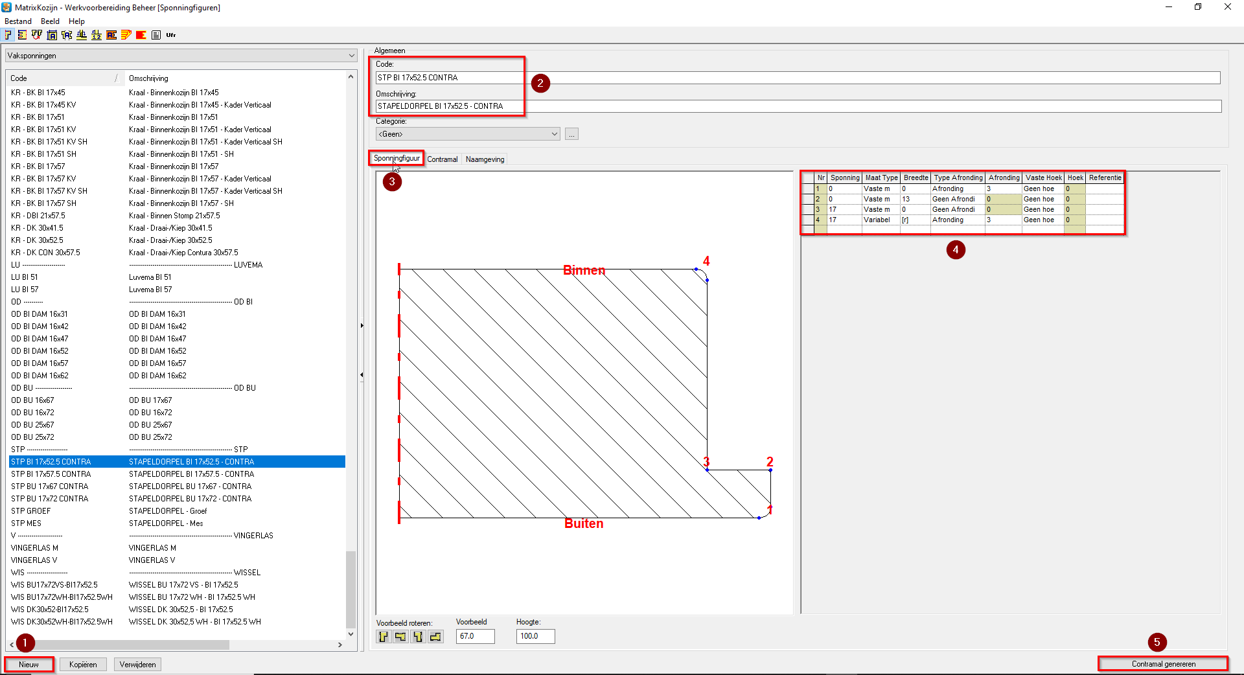
Task: Select STP GROEF in the code list
Action: point(31,511)
